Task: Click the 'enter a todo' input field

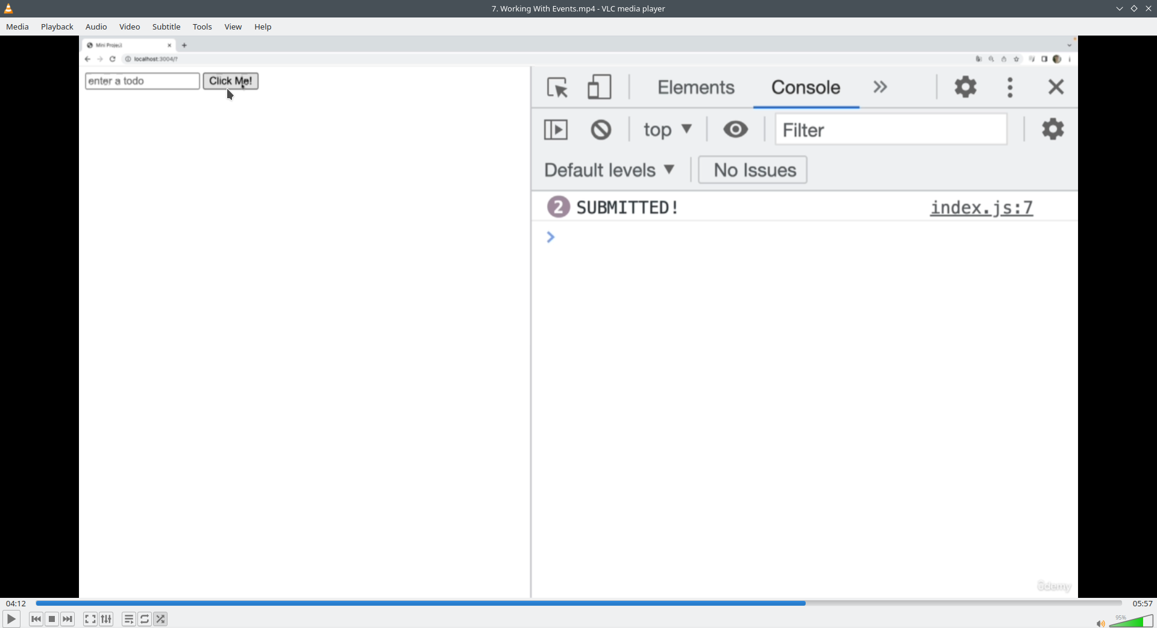Action: (142, 81)
